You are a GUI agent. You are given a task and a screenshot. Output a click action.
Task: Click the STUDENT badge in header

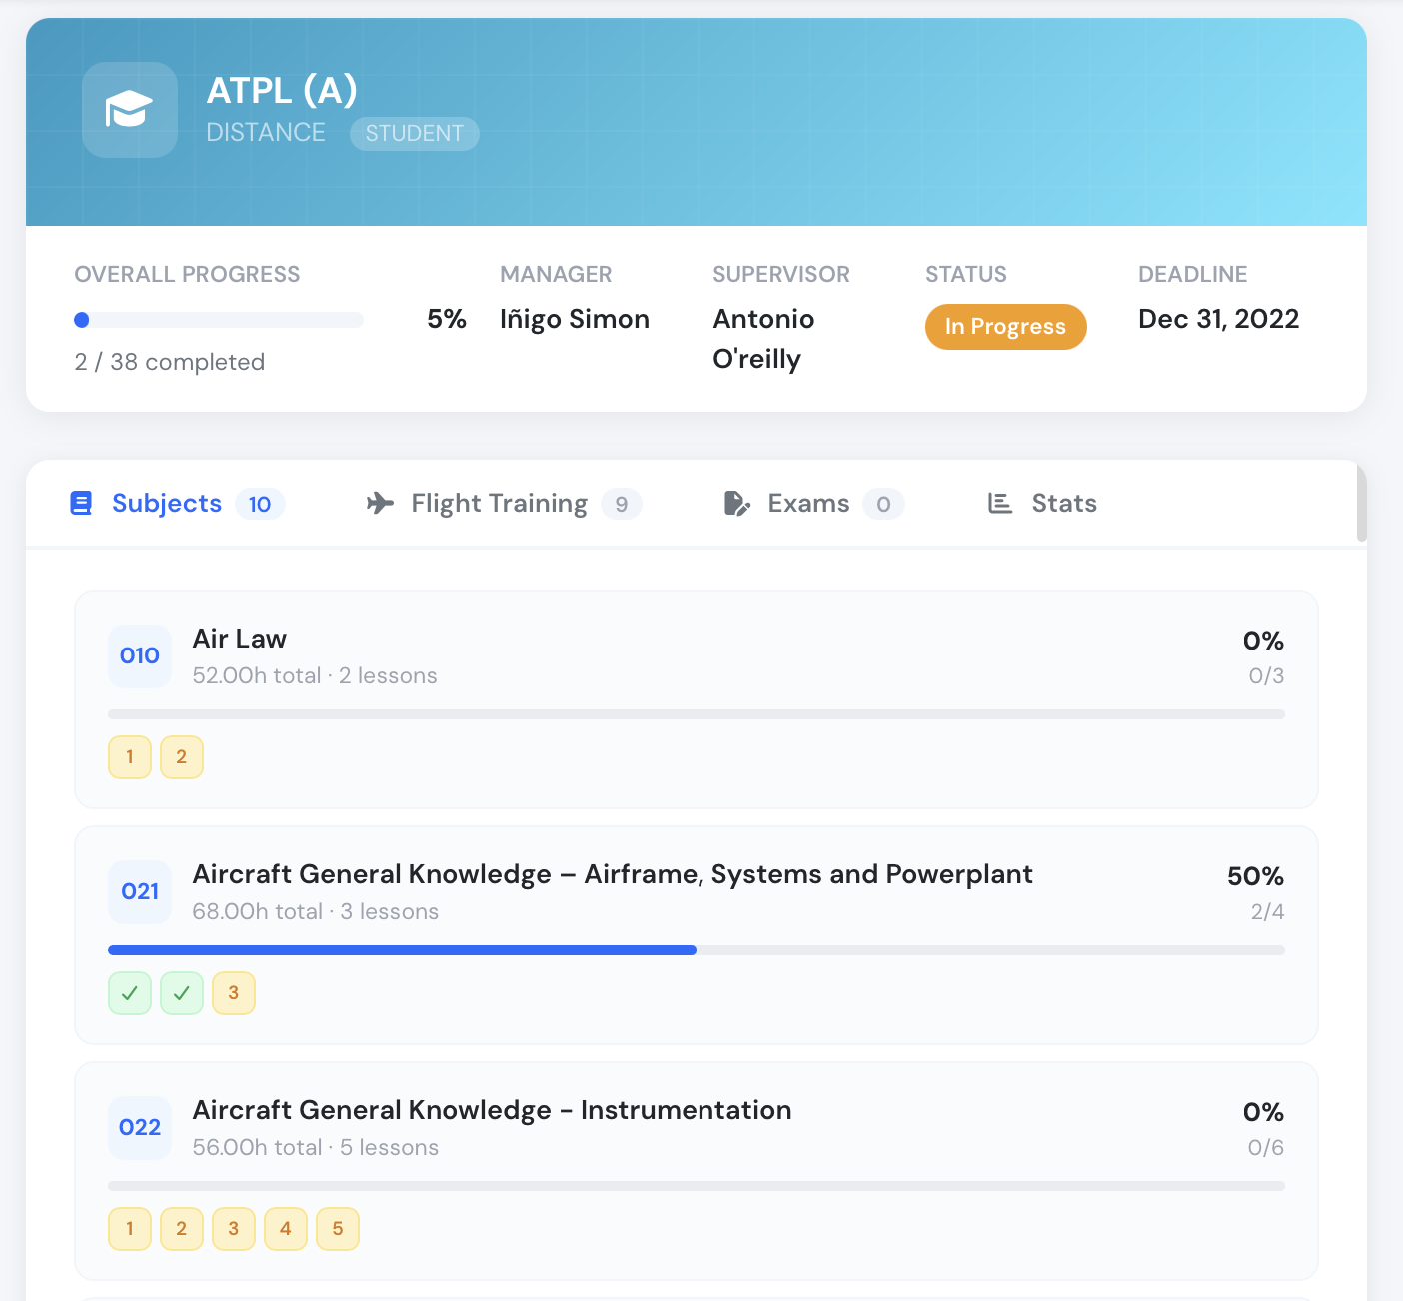tap(415, 134)
